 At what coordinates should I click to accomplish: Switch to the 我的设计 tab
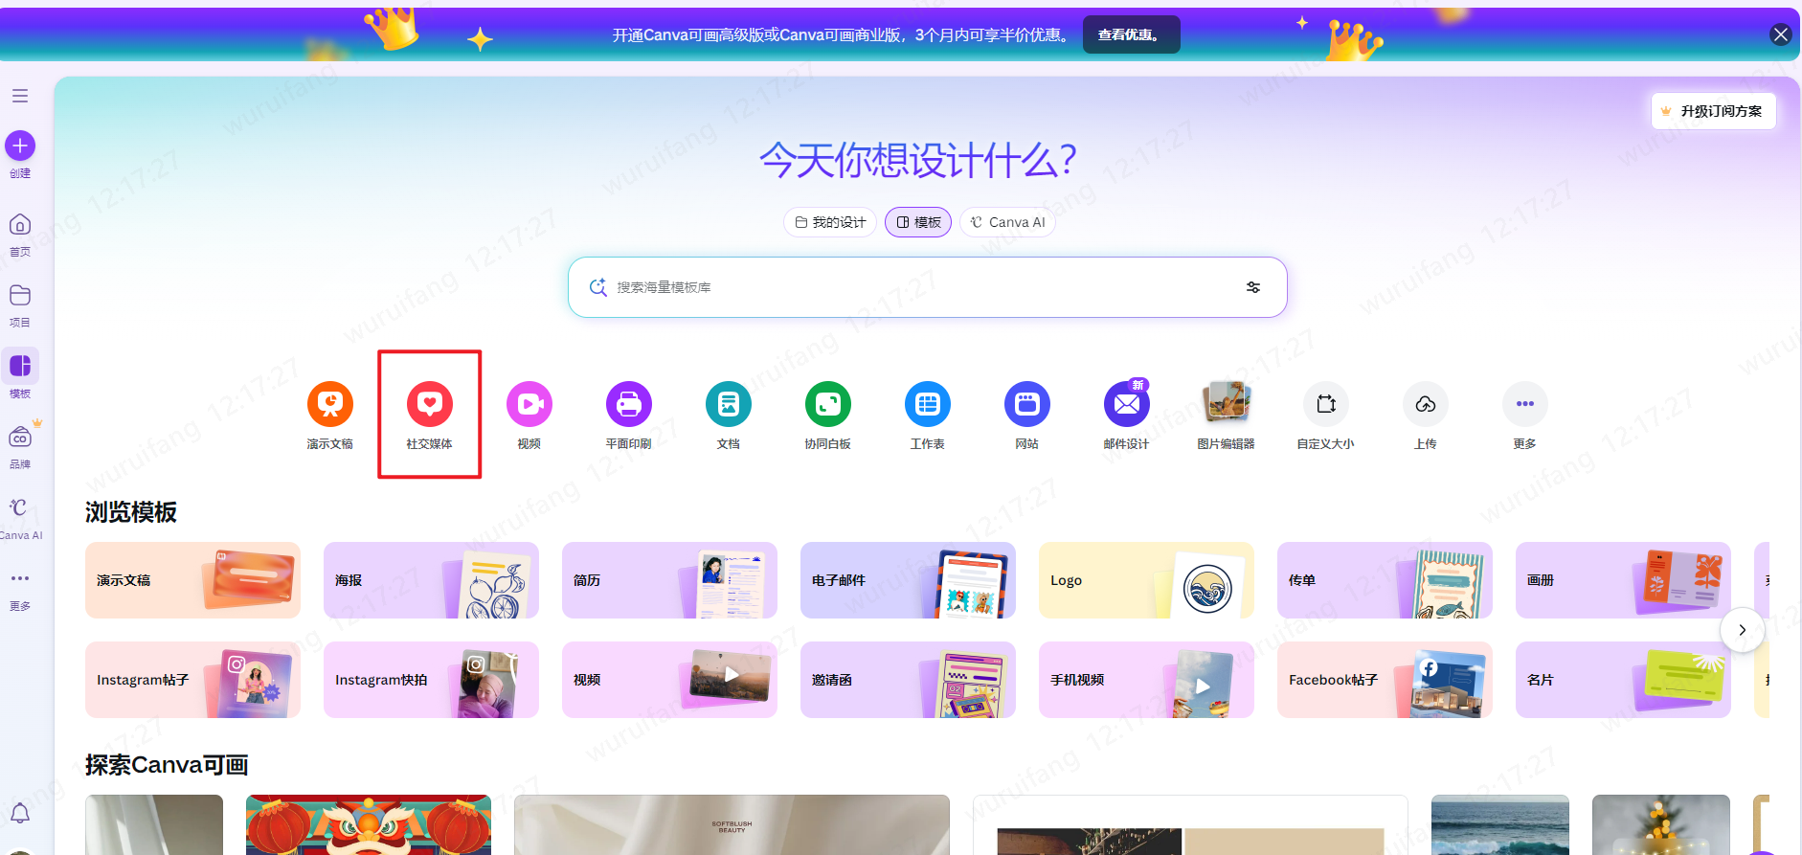830,222
